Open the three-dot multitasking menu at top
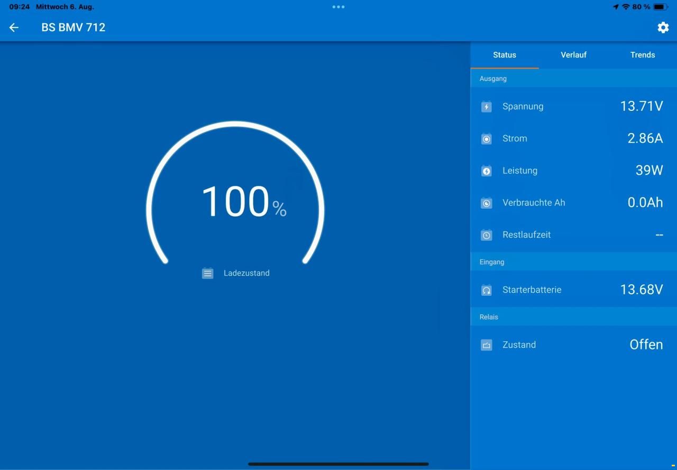The width and height of the screenshot is (677, 470). point(338,7)
